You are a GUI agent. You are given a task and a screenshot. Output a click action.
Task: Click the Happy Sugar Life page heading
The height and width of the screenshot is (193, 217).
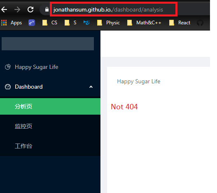(x=139, y=82)
